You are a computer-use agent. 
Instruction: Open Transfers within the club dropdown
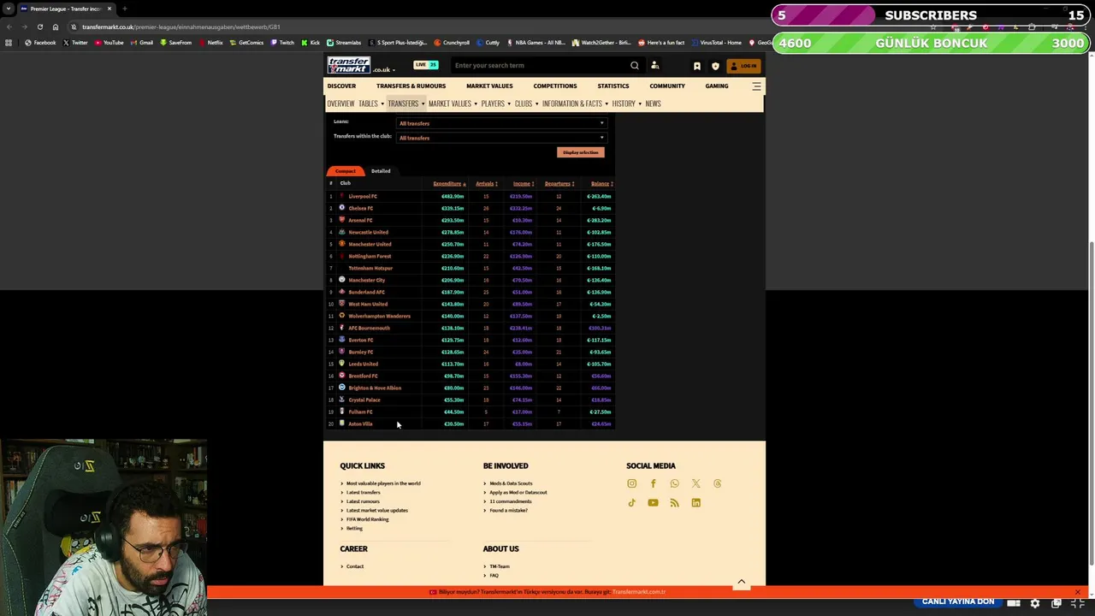click(501, 138)
